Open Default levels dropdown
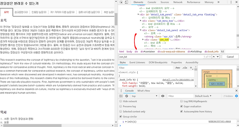Viewport: 239px width, 127px height. coord(203,96)
